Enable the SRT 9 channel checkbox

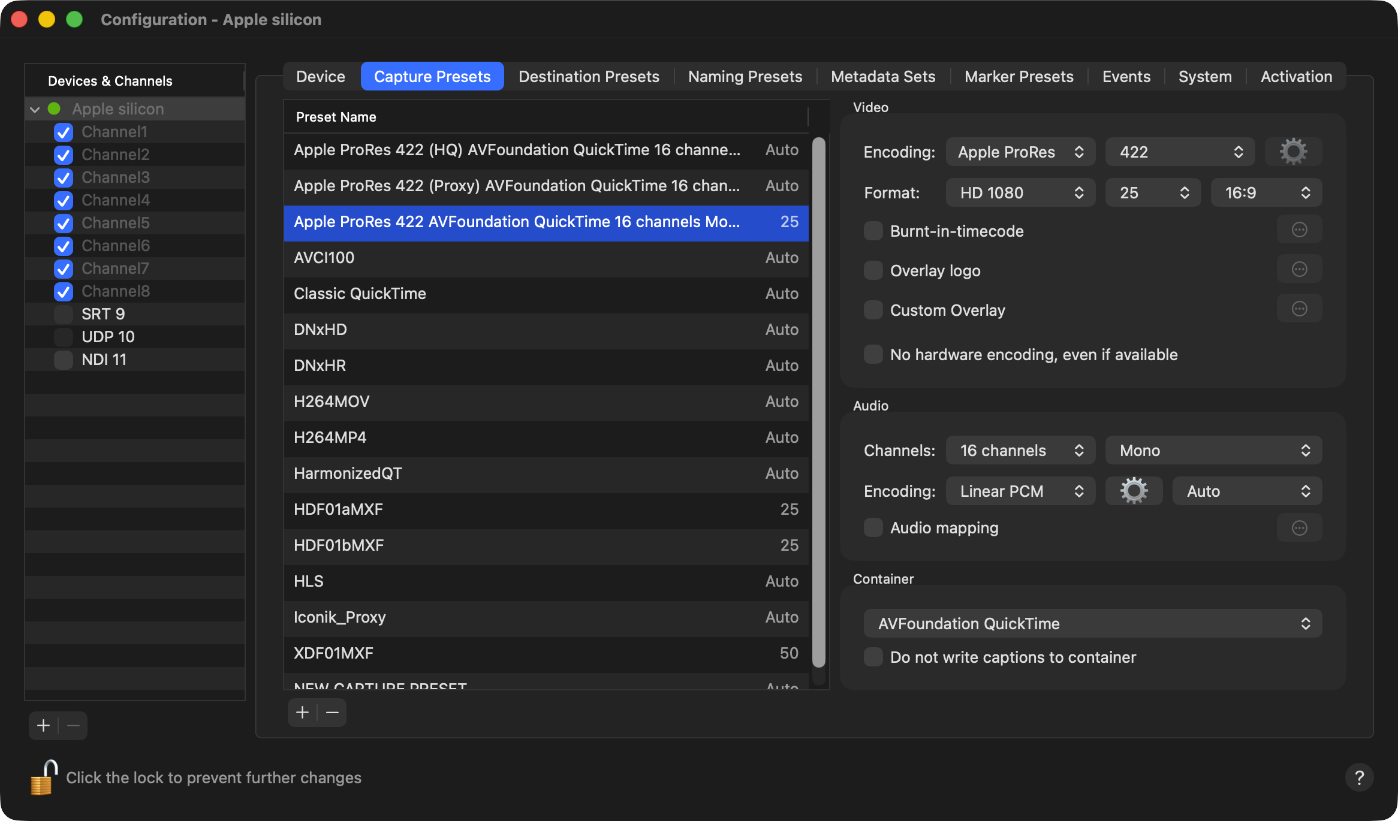click(x=63, y=314)
